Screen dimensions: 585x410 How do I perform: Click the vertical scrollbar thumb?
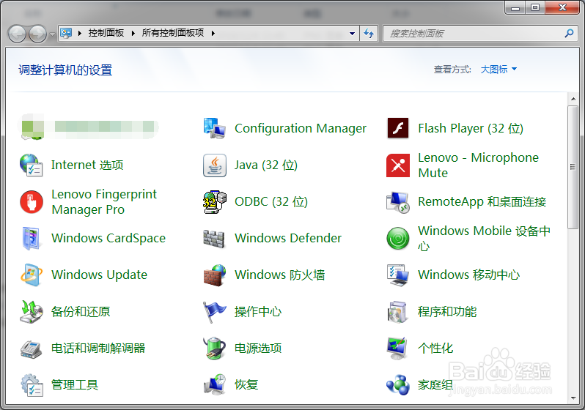point(573,167)
